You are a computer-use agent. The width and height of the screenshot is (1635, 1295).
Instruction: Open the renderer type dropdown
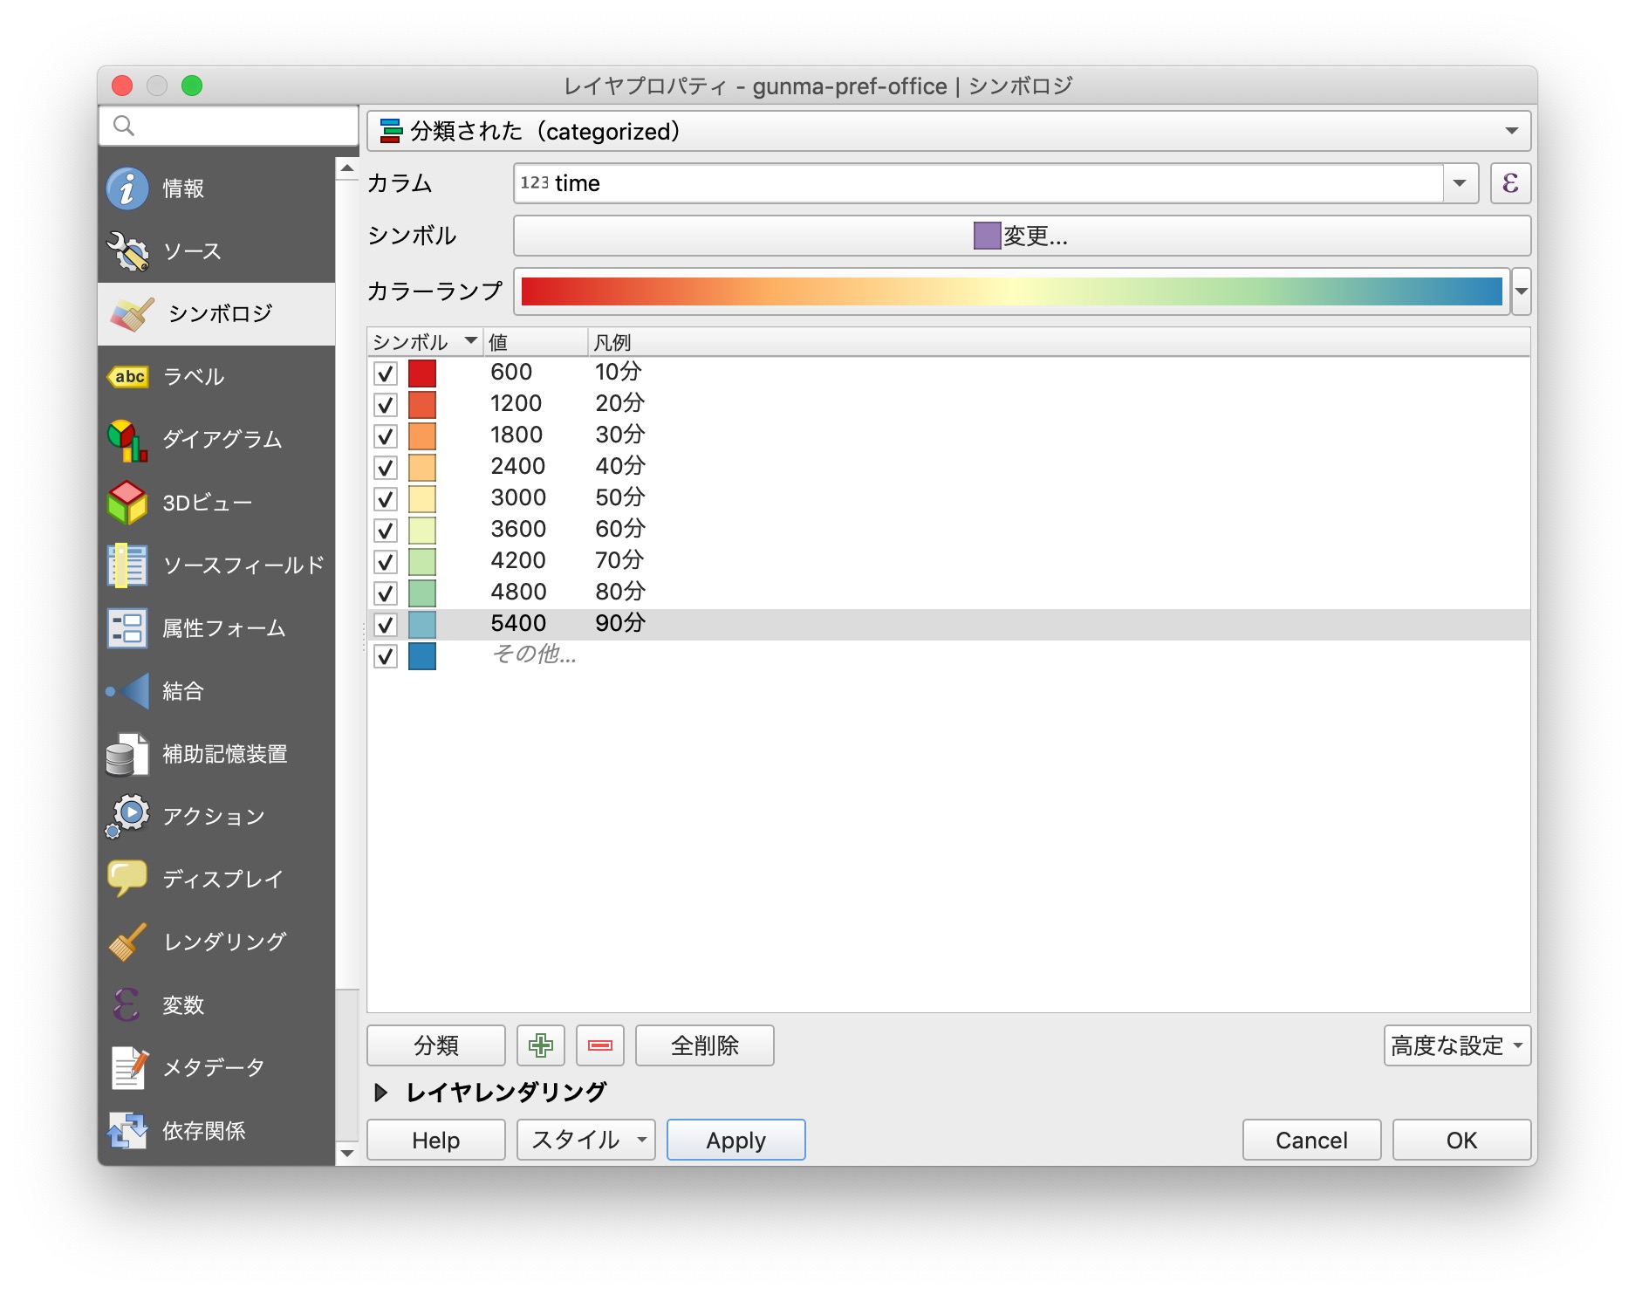pos(1512,132)
